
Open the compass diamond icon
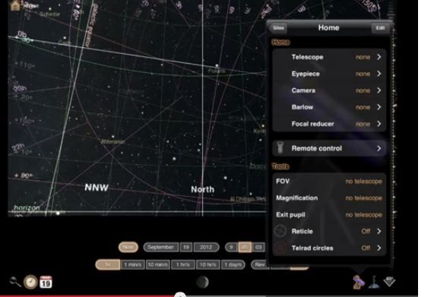point(389,282)
